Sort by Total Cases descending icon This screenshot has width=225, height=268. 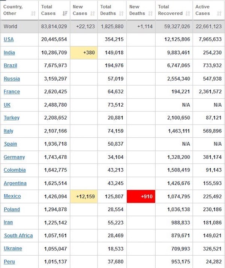[65, 13]
